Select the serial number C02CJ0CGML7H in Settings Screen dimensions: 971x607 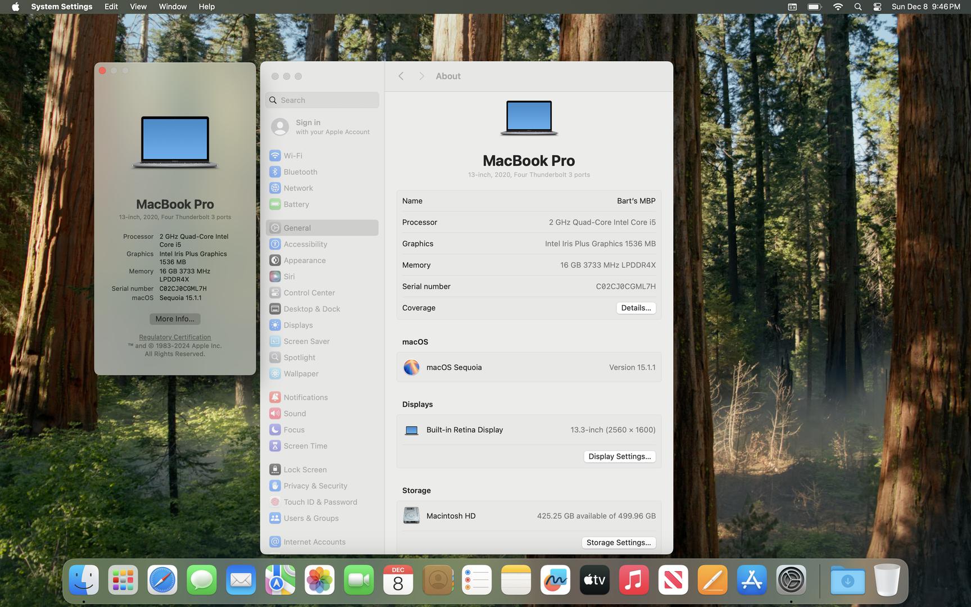click(x=625, y=287)
